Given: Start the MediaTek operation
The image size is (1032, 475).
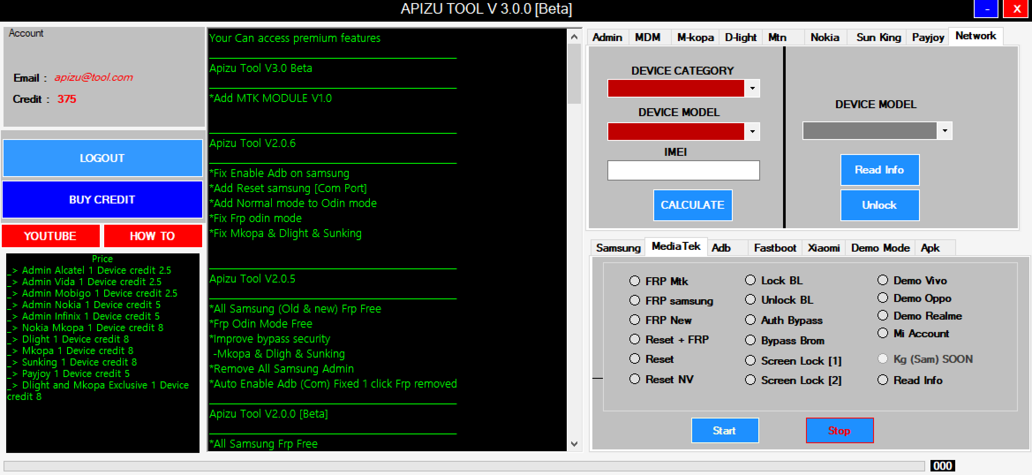Looking at the screenshot, I should click(724, 430).
